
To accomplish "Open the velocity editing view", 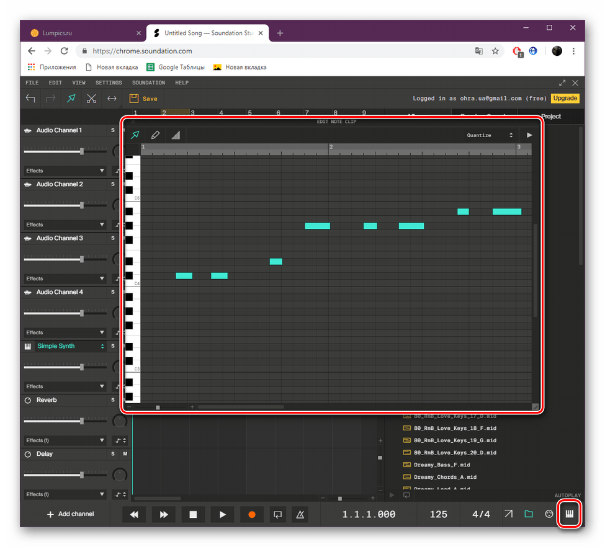I will 175,135.
